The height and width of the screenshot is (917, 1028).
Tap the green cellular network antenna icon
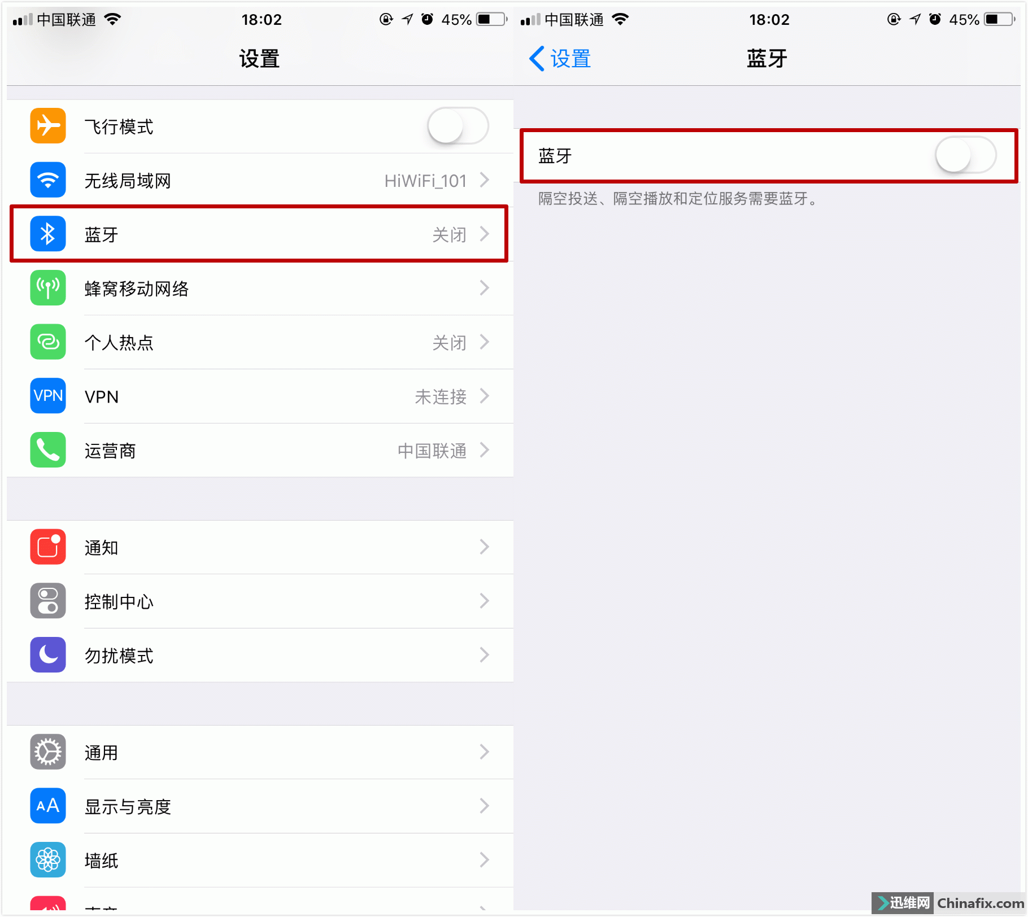48,288
